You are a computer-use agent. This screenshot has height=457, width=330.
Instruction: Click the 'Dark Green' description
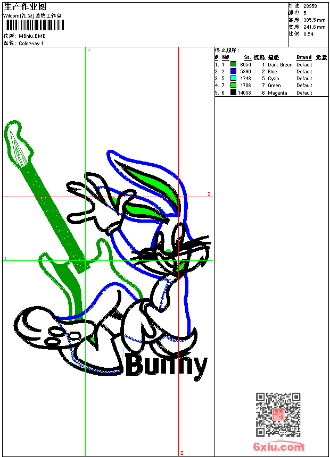coord(280,65)
